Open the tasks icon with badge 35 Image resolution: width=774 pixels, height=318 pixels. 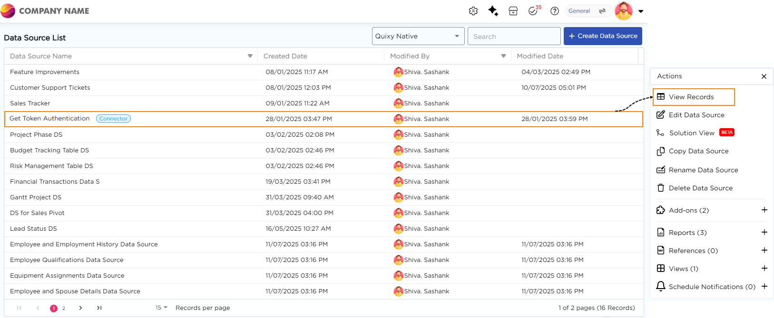tap(533, 11)
